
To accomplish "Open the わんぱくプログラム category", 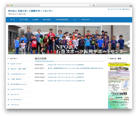I will point(17,89).
